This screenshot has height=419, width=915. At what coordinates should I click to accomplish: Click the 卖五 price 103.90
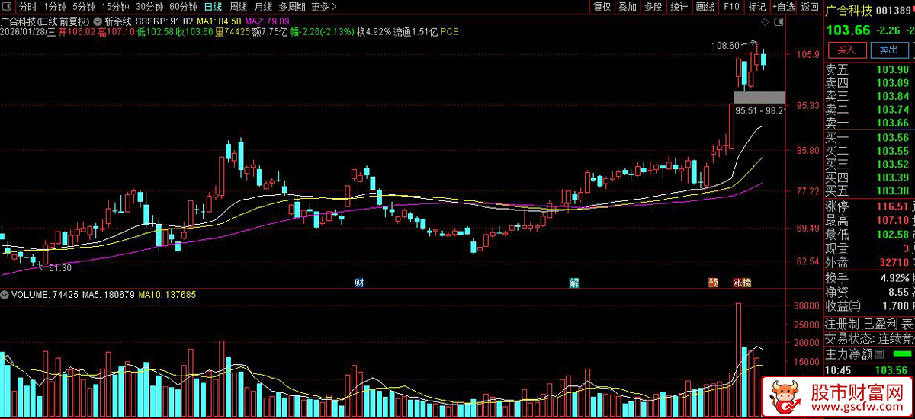click(893, 69)
